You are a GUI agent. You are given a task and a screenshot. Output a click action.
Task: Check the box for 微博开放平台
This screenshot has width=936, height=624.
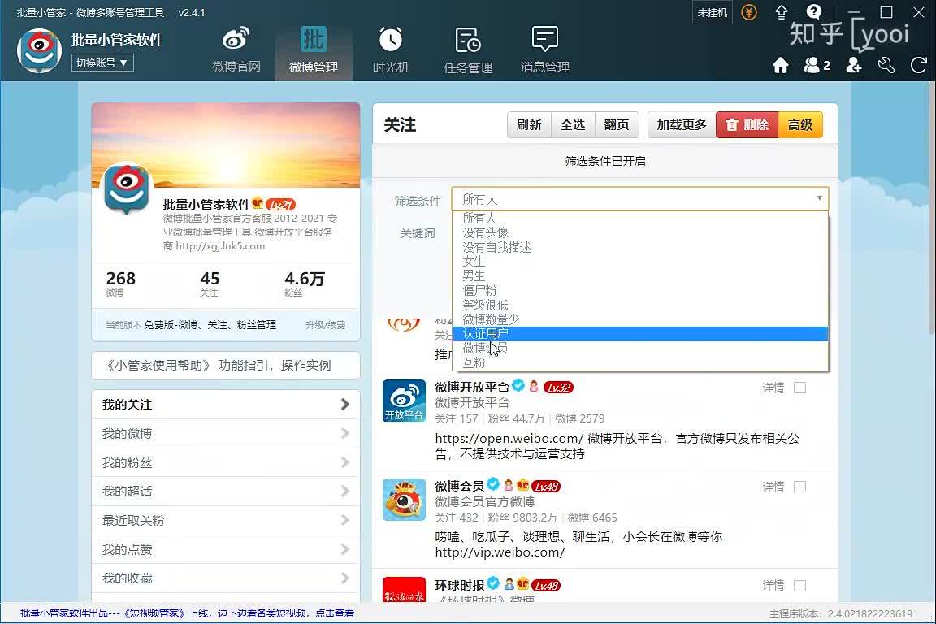point(799,388)
